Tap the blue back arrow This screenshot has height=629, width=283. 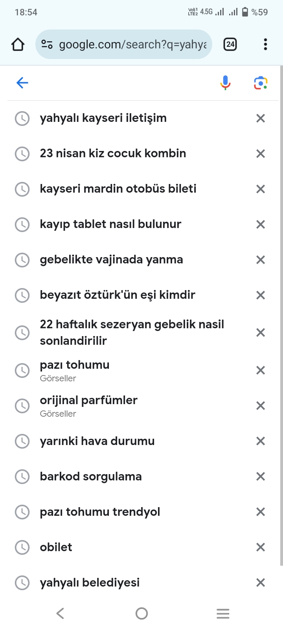pos(22,83)
